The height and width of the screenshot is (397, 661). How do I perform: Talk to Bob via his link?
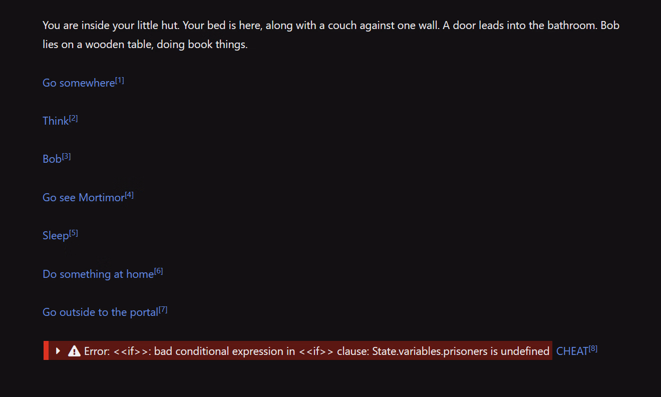(x=52, y=159)
